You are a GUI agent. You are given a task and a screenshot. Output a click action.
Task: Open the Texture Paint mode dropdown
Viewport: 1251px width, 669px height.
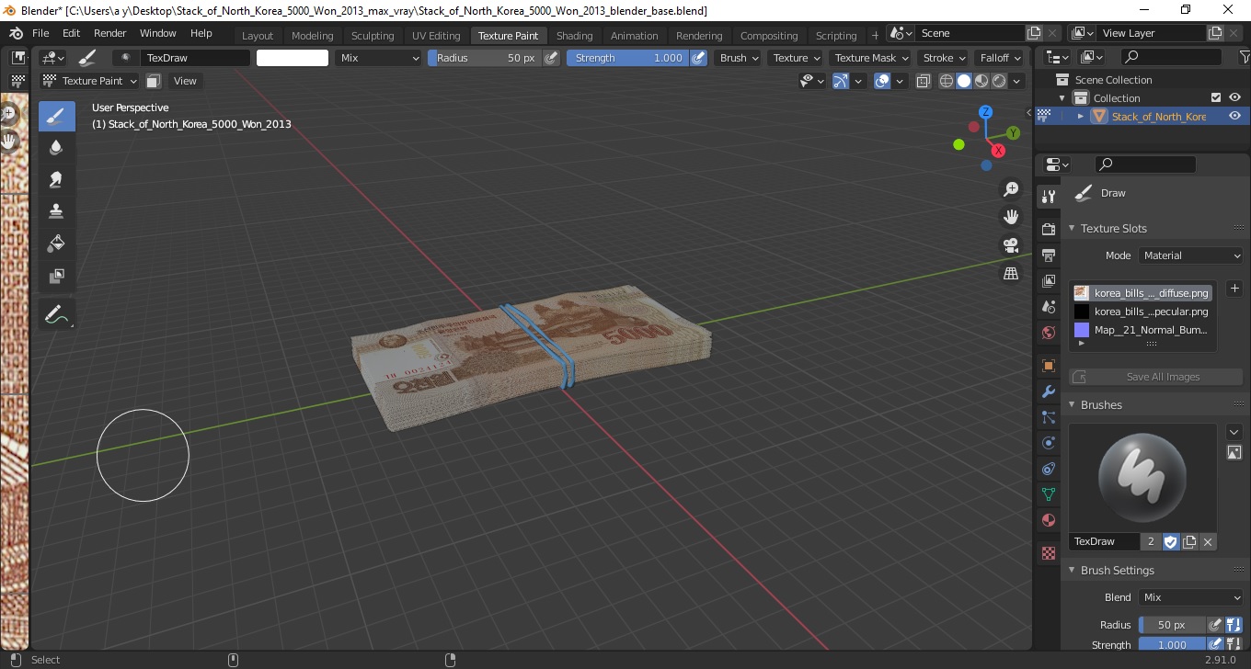click(90, 81)
